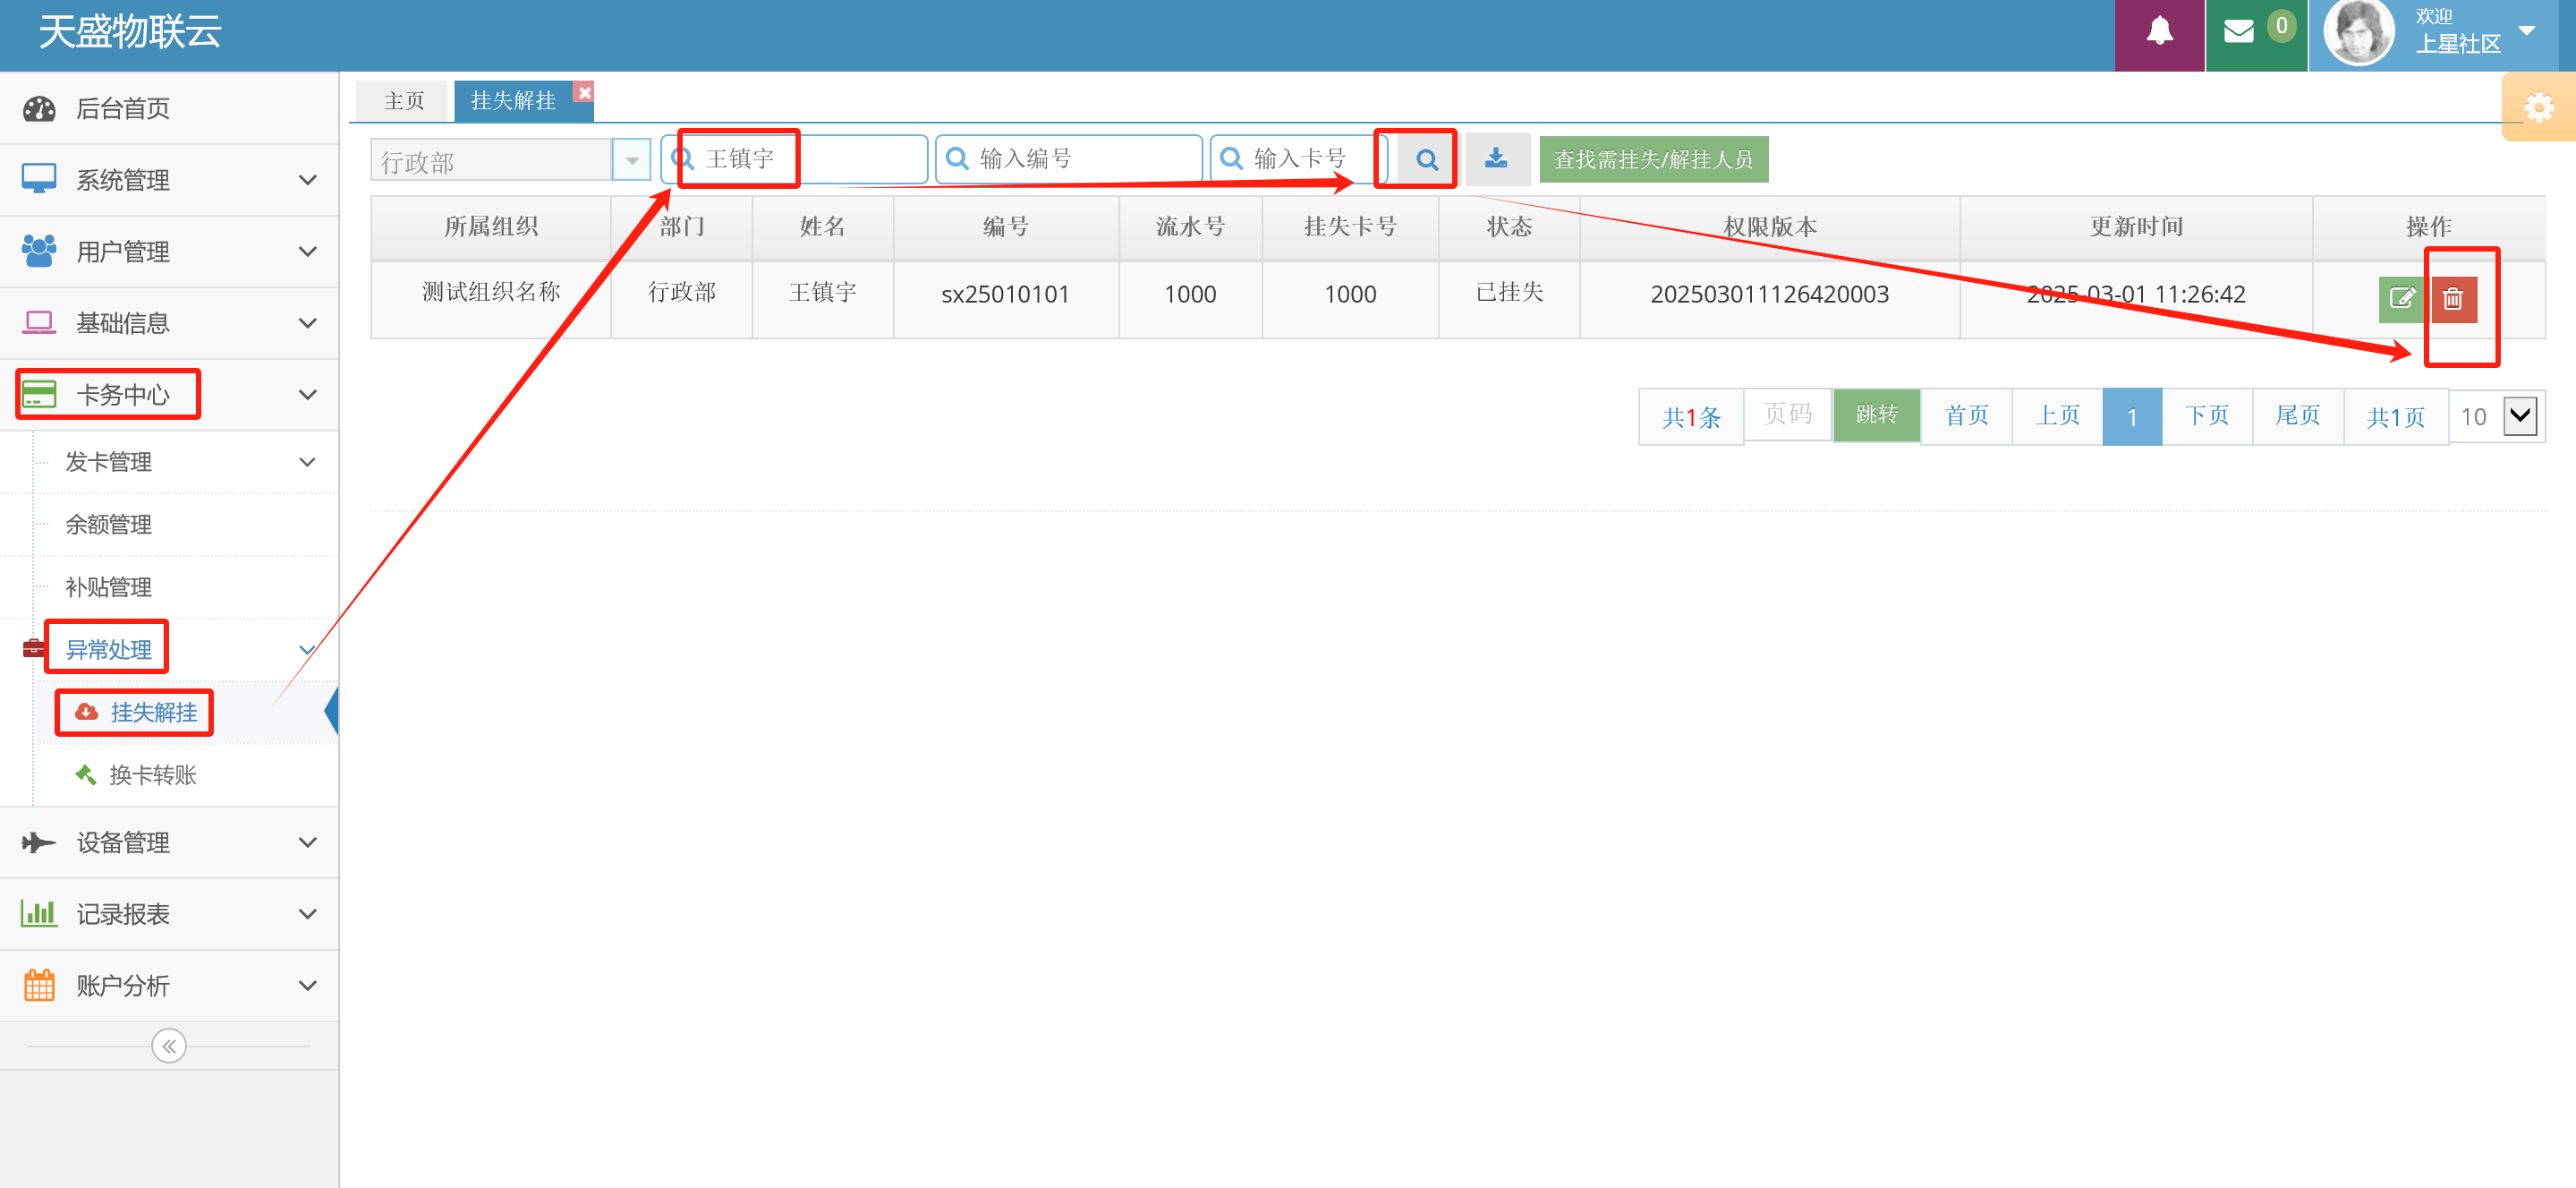Viewport: 2576px width, 1188px height.
Task: Open the orange settings gear panel
Action: tap(2538, 107)
